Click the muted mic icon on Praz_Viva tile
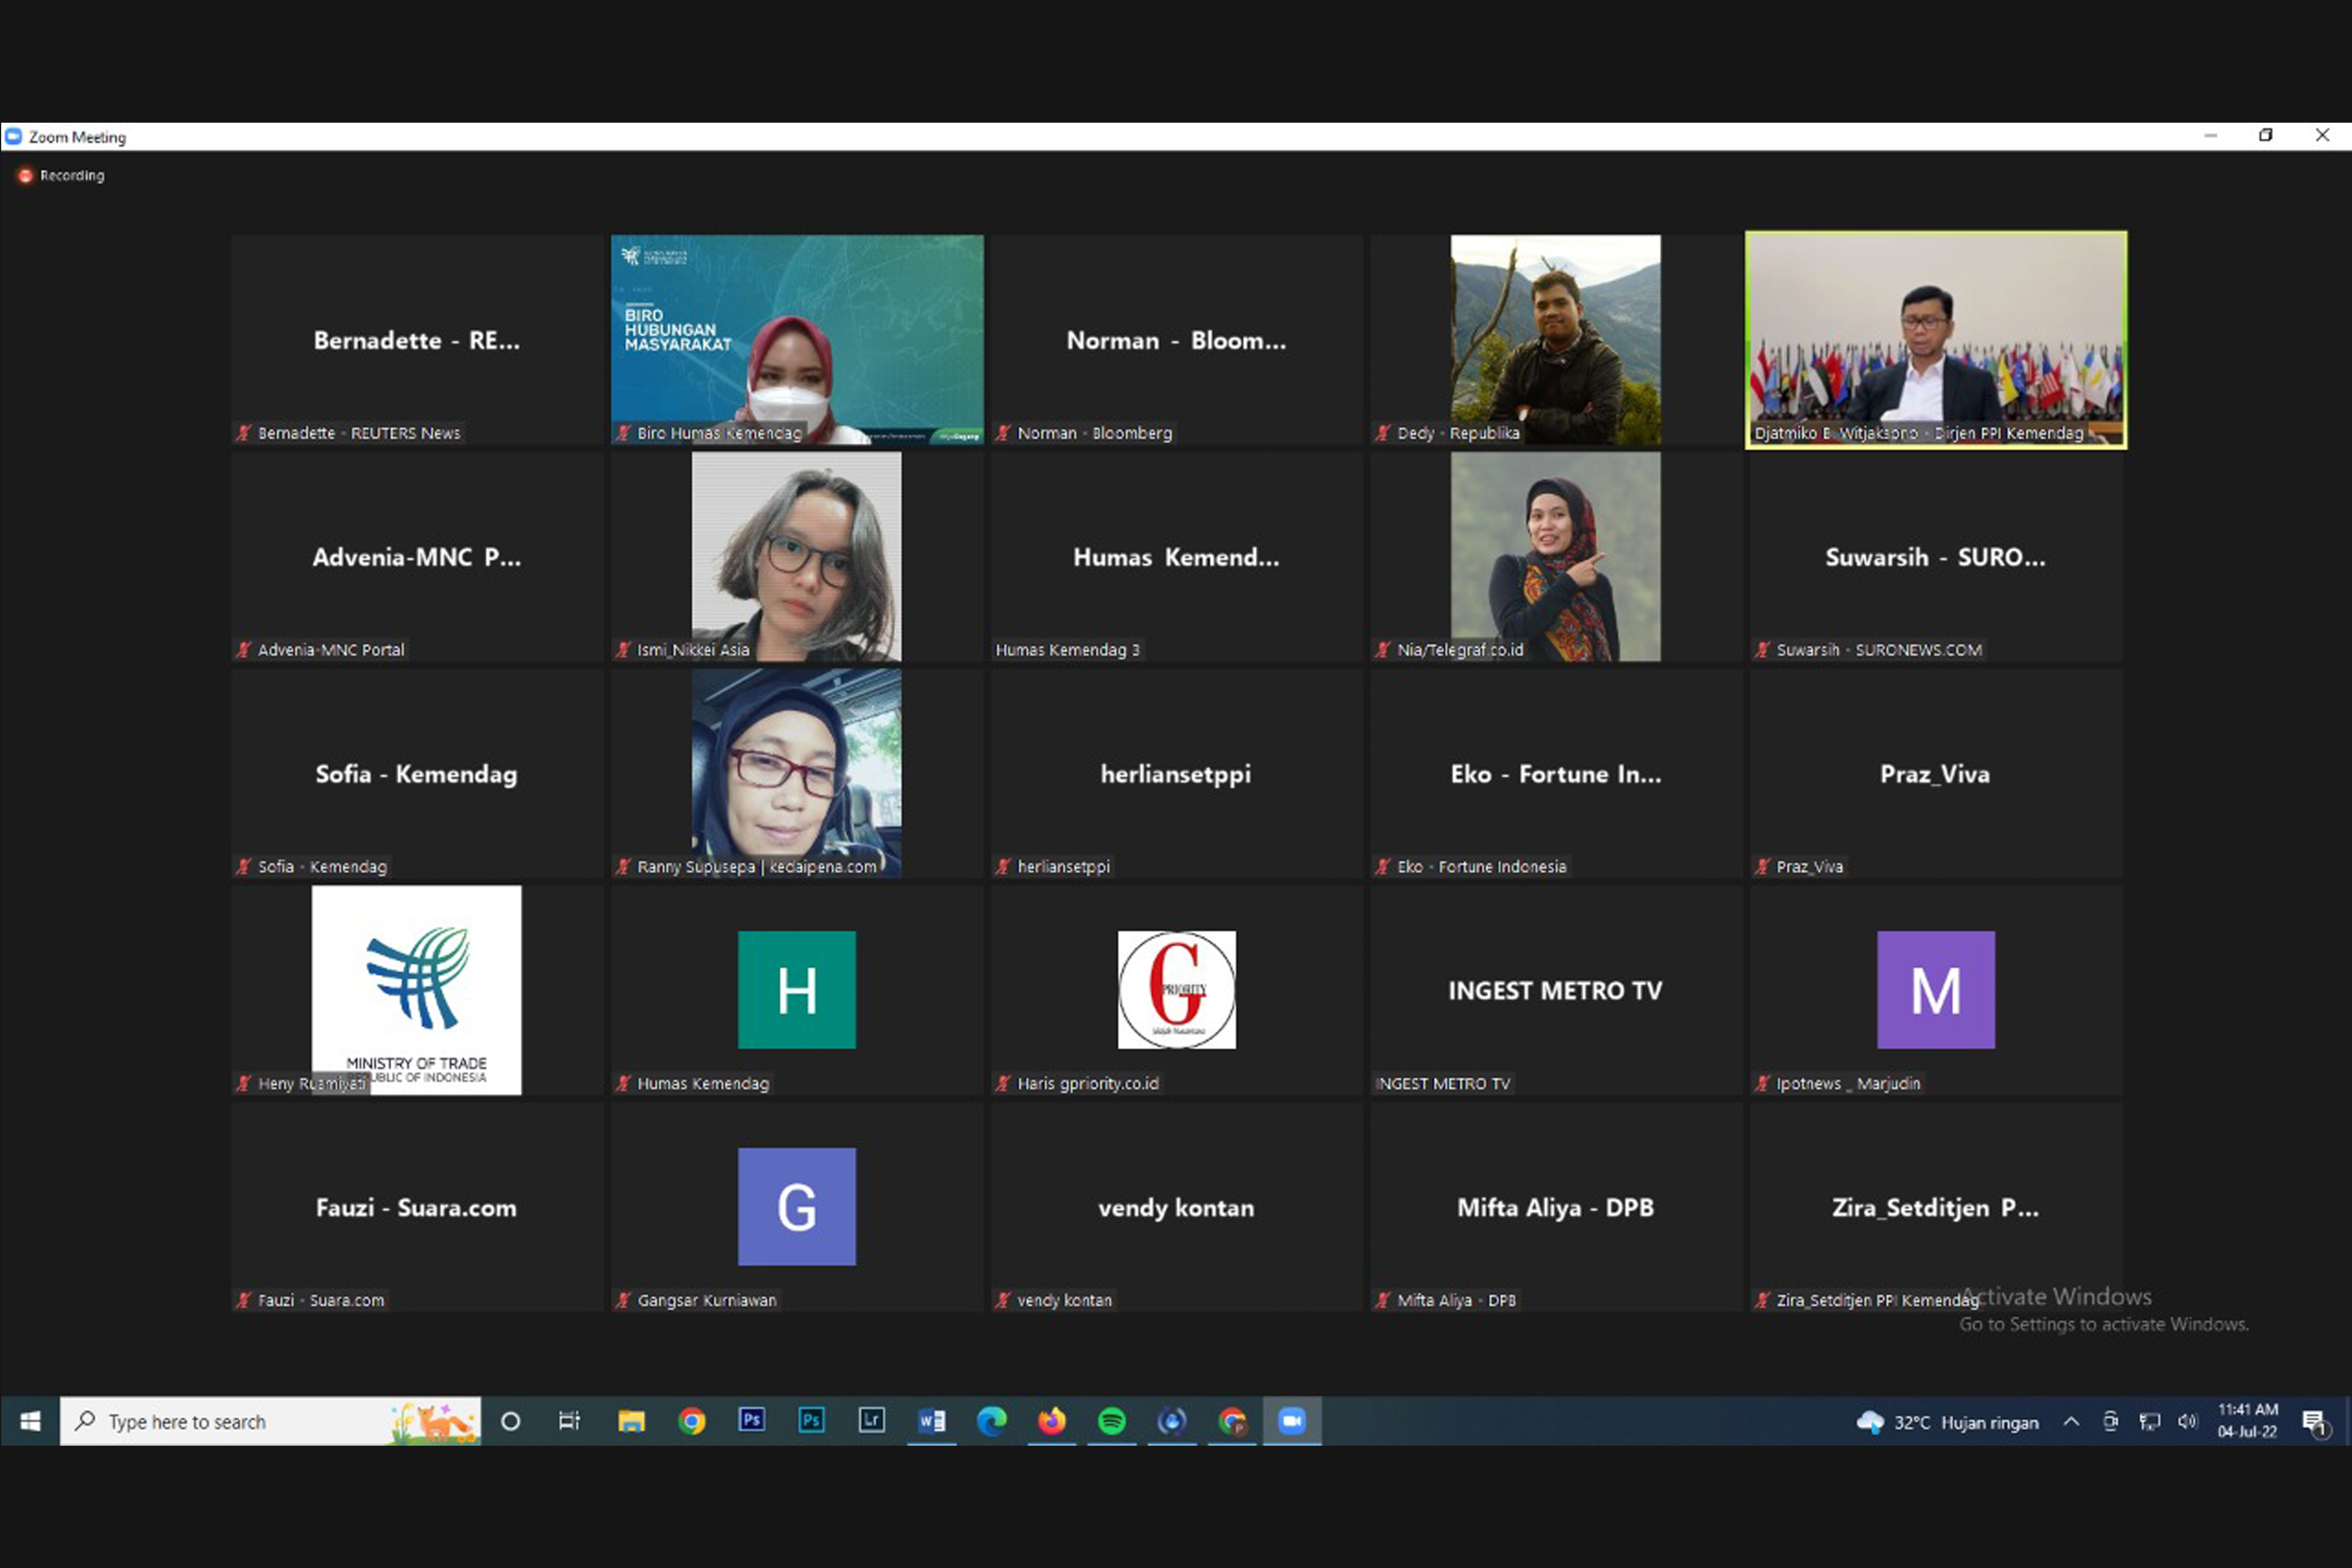Image resolution: width=2352 pixels, height=1568 pixels. 1762,867
